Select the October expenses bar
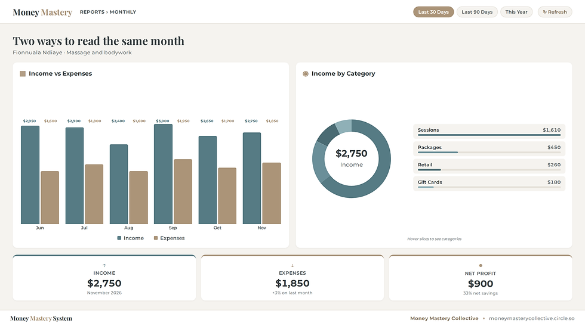585x326 pixels. (227, 195)
